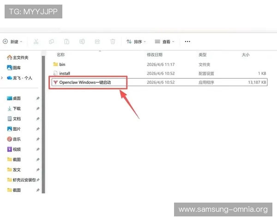Viewport: 277px width, 221px height.
Task: Click the Copy icon in toolbar
Action: [x=51, y=41]
